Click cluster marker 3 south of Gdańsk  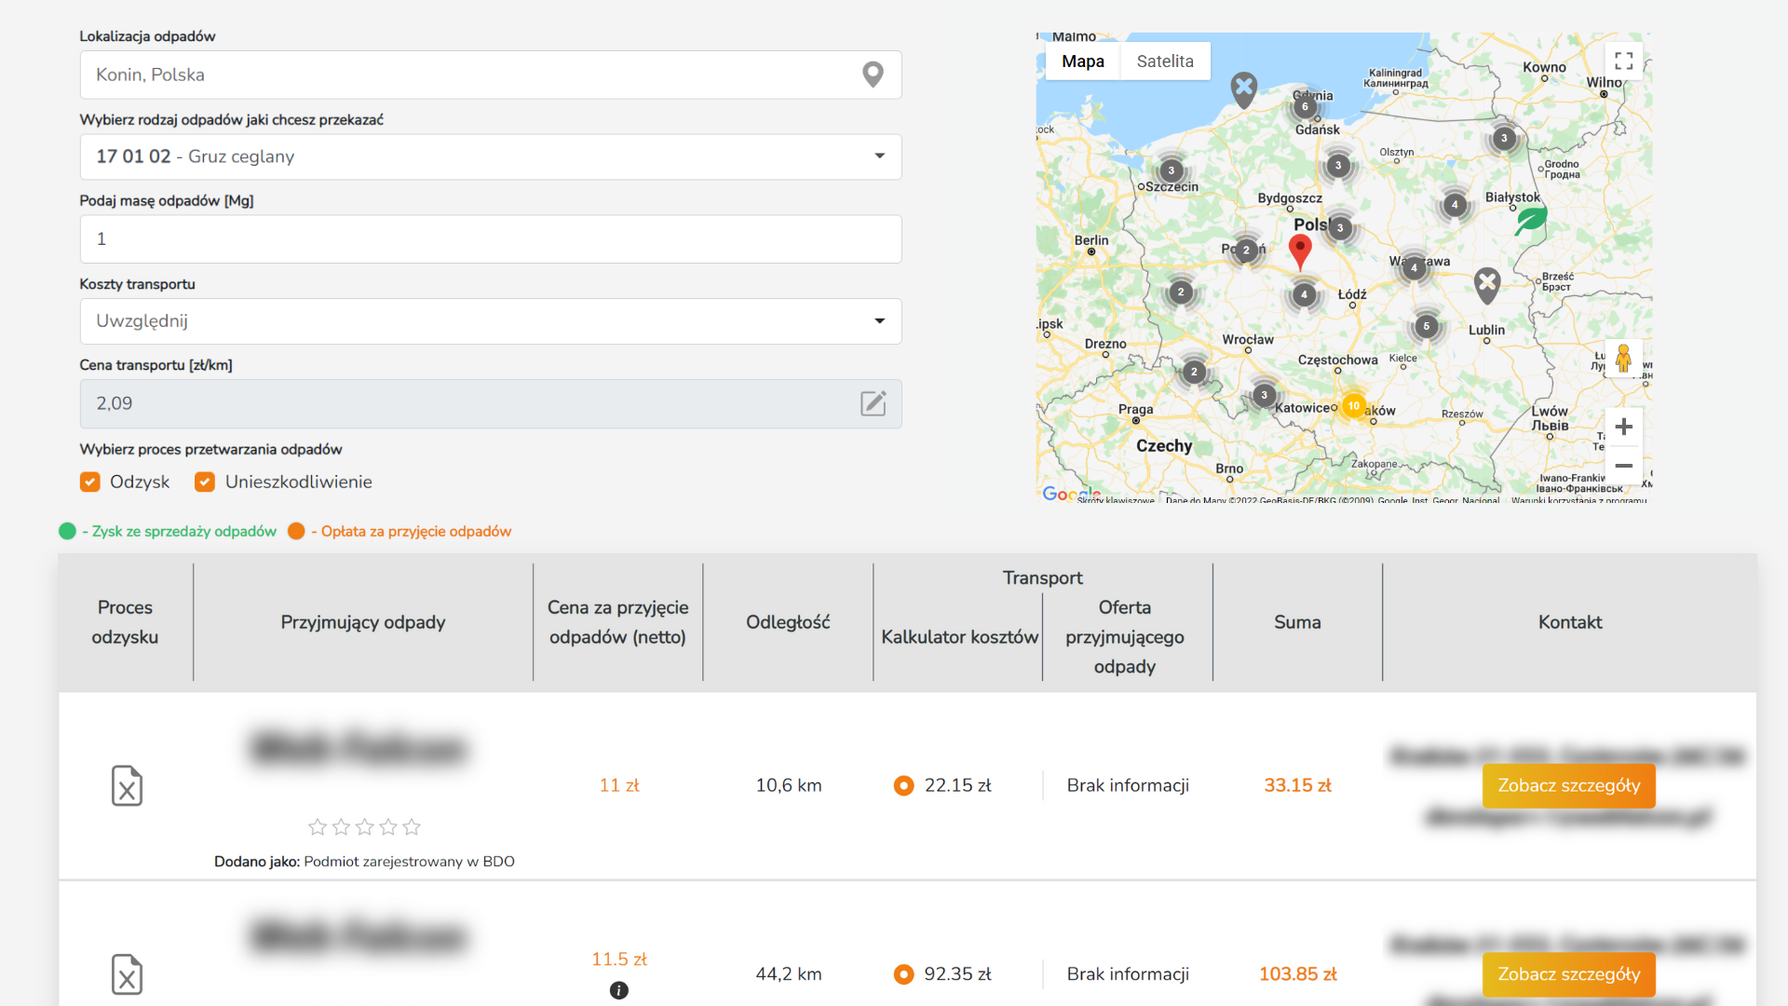[1338, 166]
